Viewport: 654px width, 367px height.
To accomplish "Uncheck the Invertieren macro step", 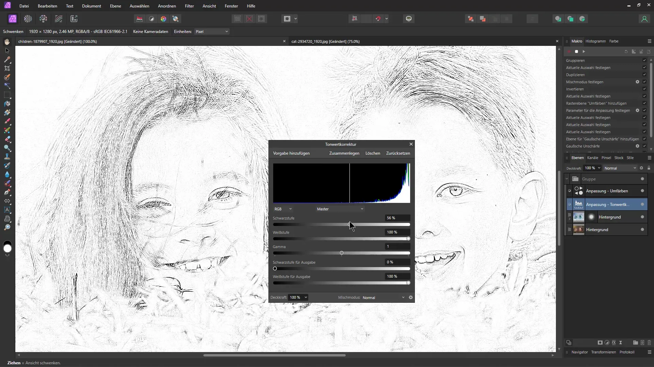I will coord(644,89).
